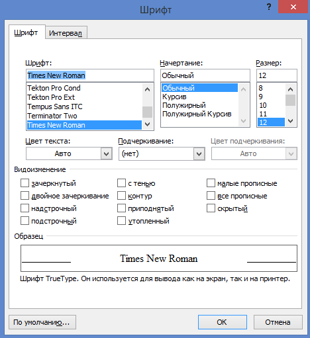Click the help question mark icon
The height and width of the screenshot is (338, 310).
coord(269,7)
